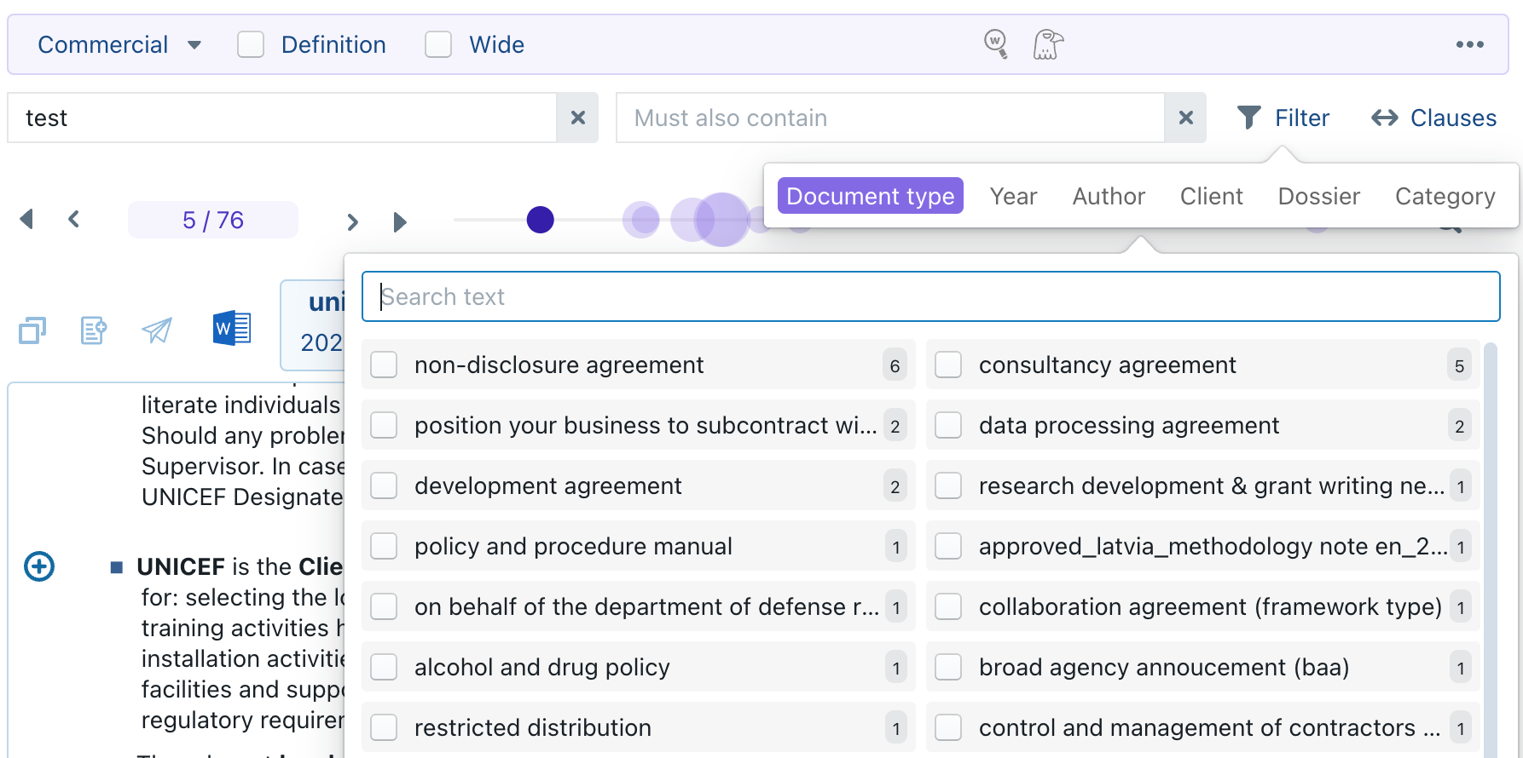Open document in Microsoft Word icon
The image size is (1523, 758).
[x=231, y=329]
